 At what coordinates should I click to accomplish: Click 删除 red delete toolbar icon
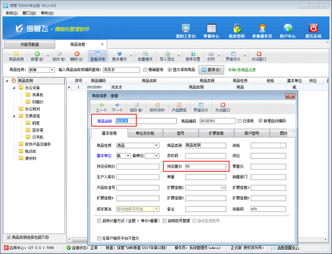[77, 54]
